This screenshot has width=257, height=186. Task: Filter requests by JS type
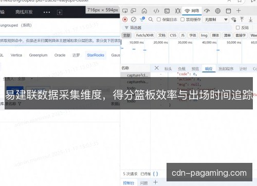(183, 35)
